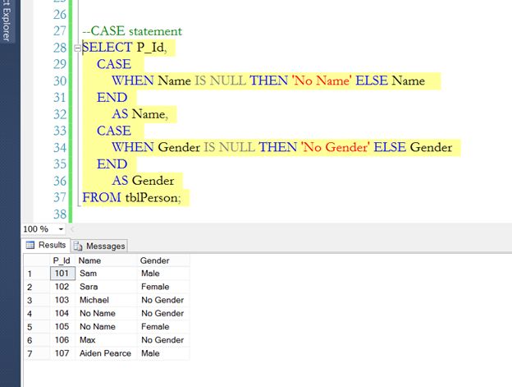Image resolution: width=512 pixels, height=387 pixels.
Task: Select cell 105 in results grid
Action: coord(62,326)
